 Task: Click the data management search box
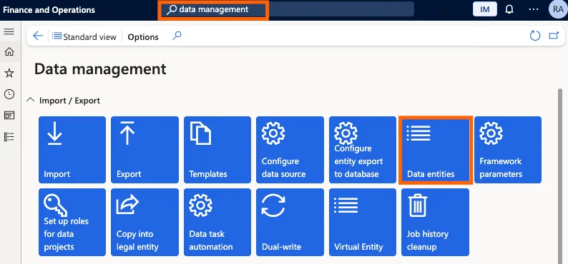coord(288,9)
